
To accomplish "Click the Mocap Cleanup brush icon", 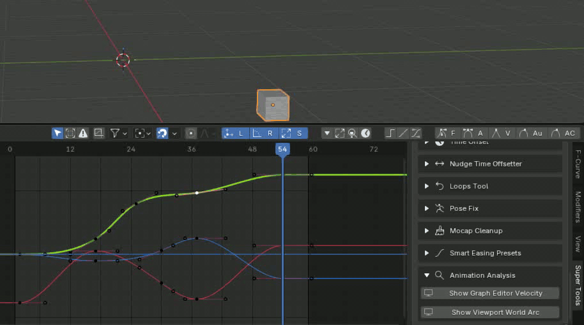I will pos(440,231).
